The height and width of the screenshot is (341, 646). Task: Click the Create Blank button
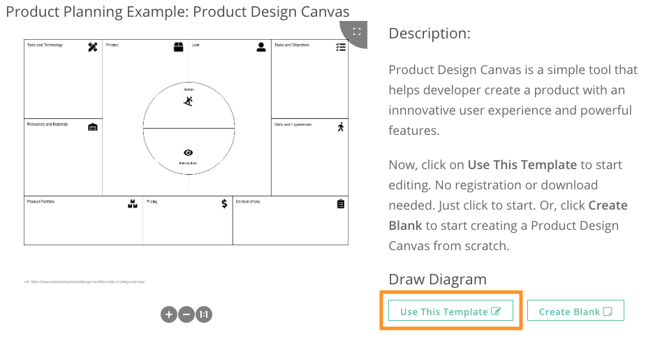tap(575, 310)
